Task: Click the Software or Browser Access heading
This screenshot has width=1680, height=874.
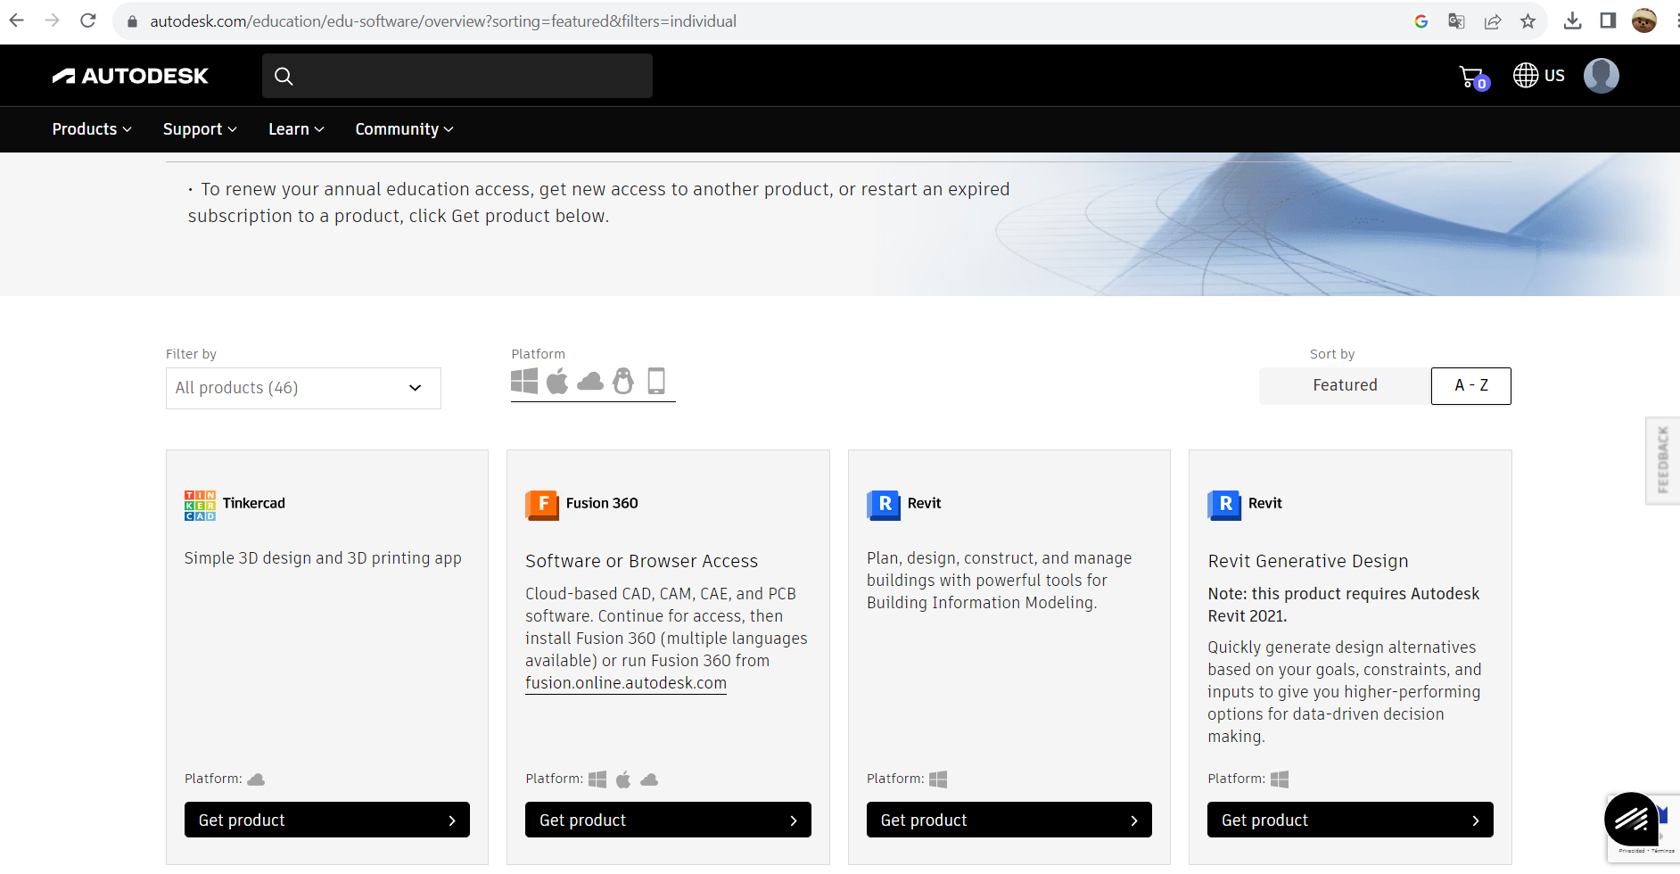Action: click(641, 561)
